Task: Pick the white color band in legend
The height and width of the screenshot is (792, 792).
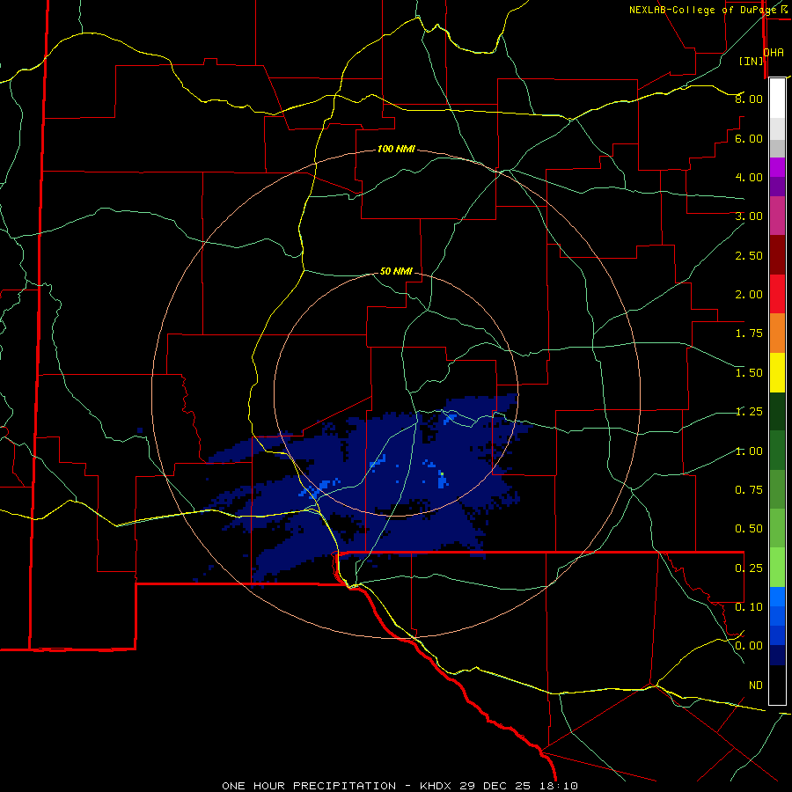Action: click(777, 99)
